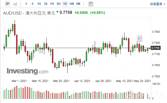Viewport: 167px width, 103px height.
Task: Click the (+0.08%) percent change value
Action: pyautogui.click(x=98, y=13)
